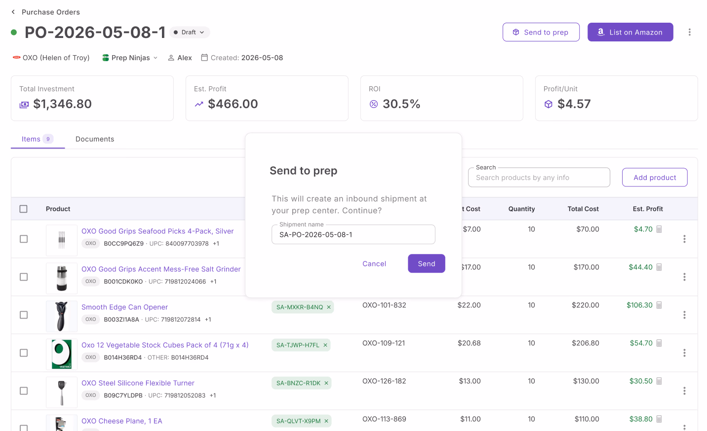Confirm with the Send button
Viewport: 707px width, 431px height.
pos(427,264)
